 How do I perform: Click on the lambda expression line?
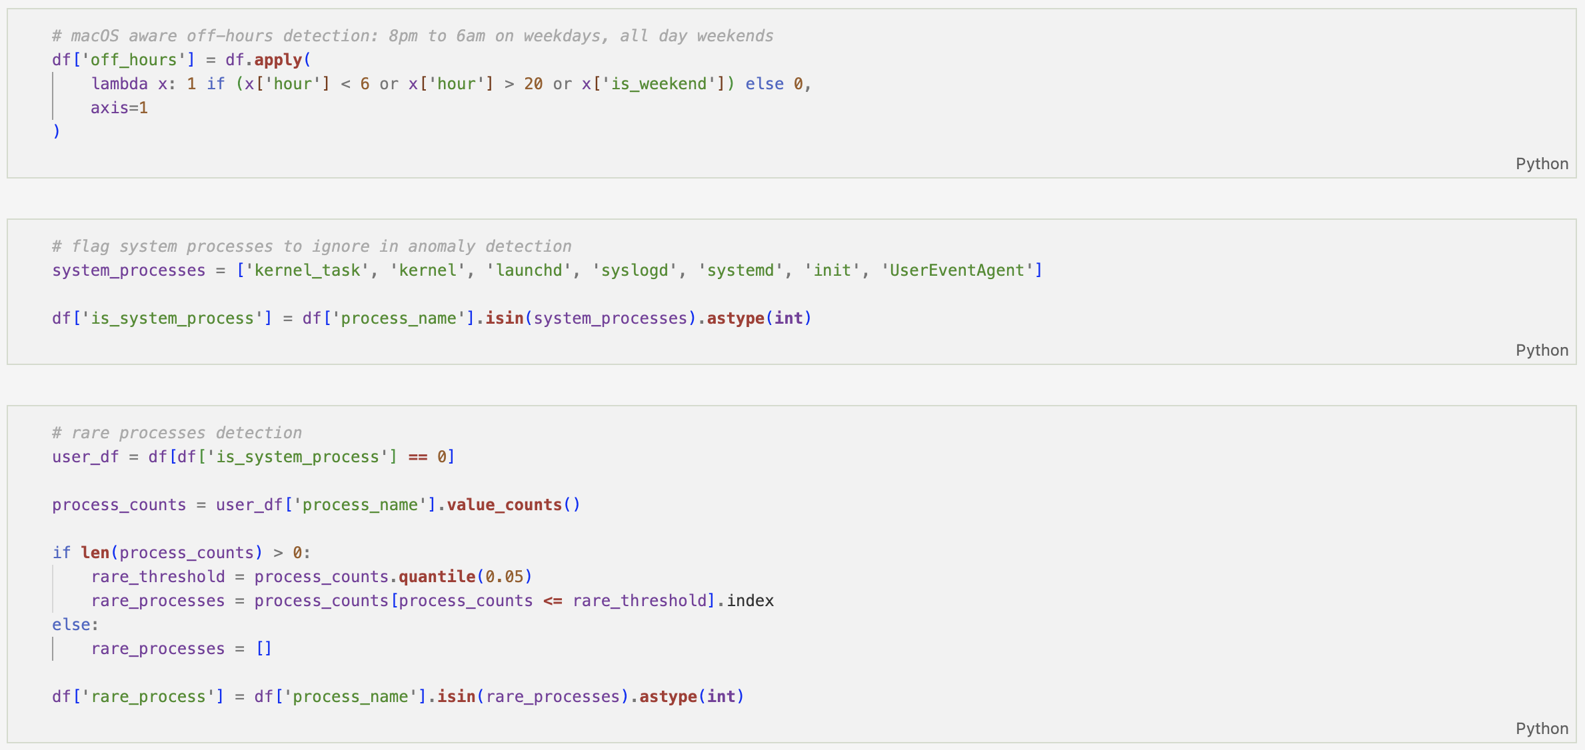point(451,84)
